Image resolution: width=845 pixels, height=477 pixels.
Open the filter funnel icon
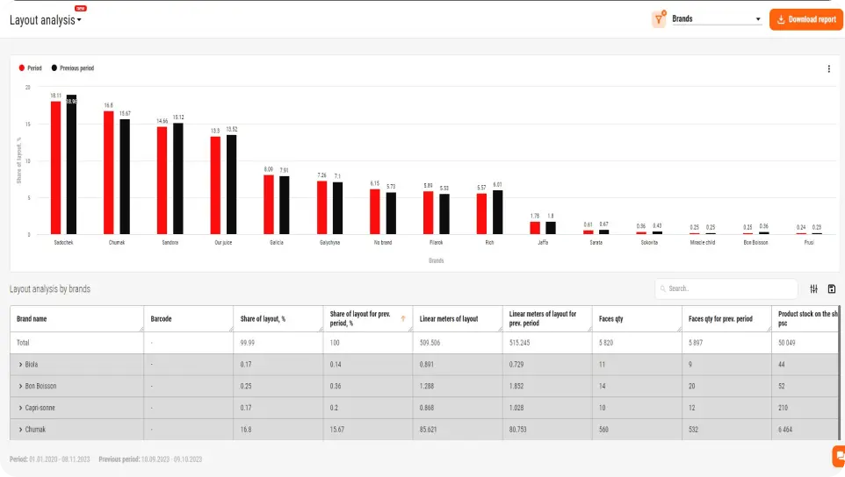coord(659,19)
